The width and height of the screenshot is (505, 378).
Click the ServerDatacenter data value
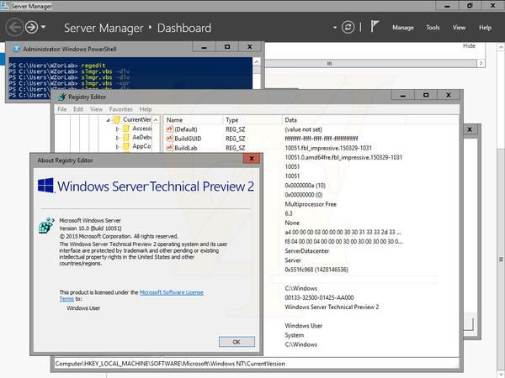pyautogui.click(x=307, y=251)
